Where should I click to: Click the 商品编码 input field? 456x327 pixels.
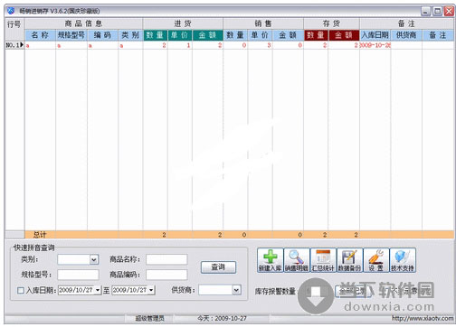166,275
